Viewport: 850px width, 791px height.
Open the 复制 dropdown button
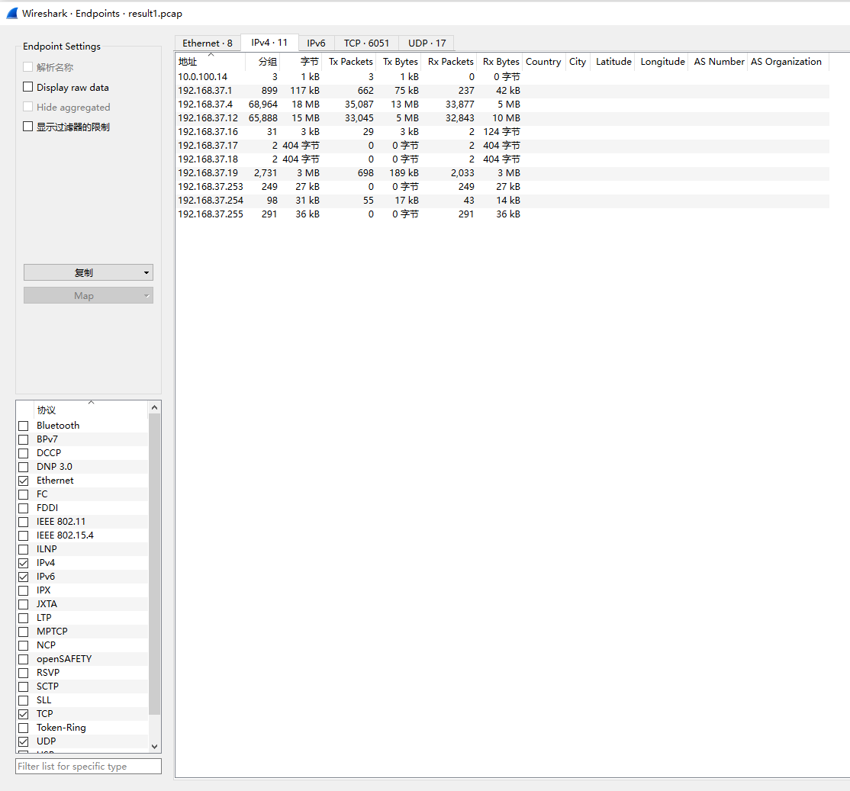click(x=84, y=272)
